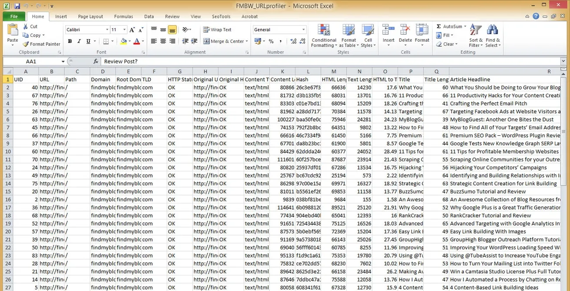
Task: Open the Format cells menu
Action: (x=422, y=36)
